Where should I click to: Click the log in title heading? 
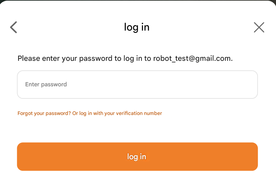[x=137, y=27]
